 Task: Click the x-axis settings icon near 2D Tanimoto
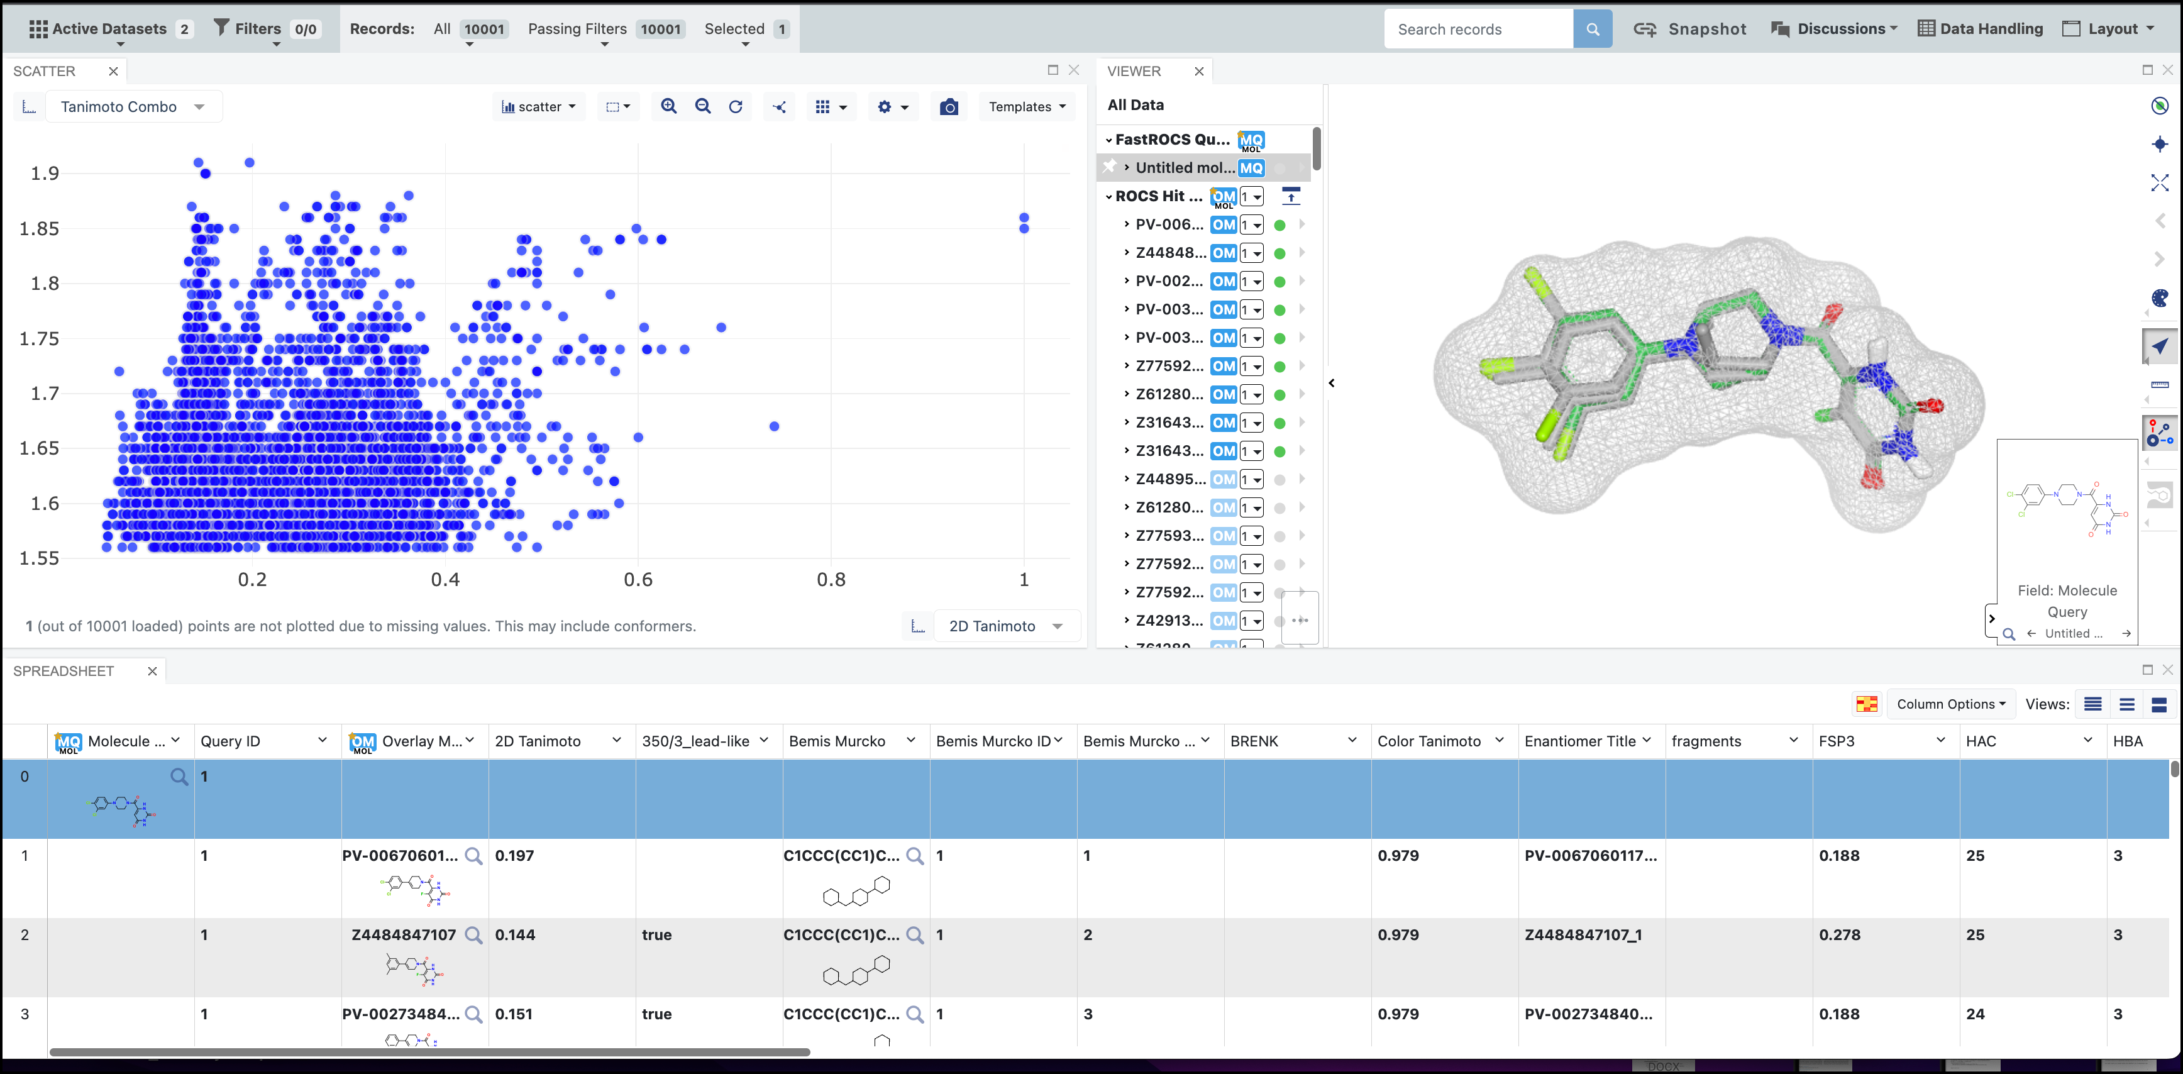pos(918,626)
